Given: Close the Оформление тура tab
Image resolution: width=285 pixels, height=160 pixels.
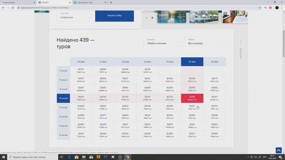Looking at the screenshot, I should [105, 3].
